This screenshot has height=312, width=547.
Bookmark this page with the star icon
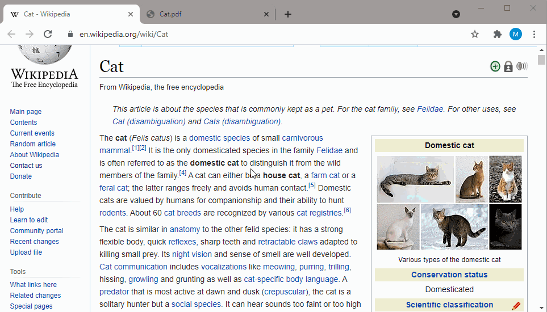tap(475, 34)
